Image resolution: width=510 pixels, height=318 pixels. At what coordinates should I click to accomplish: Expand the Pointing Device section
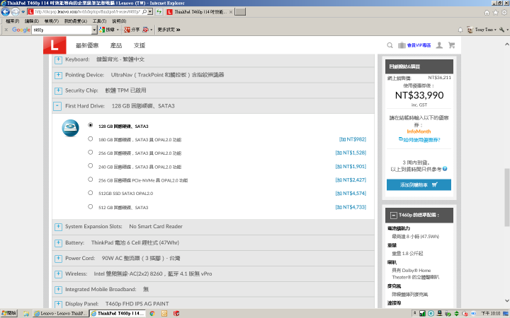(x=58, y=75)
